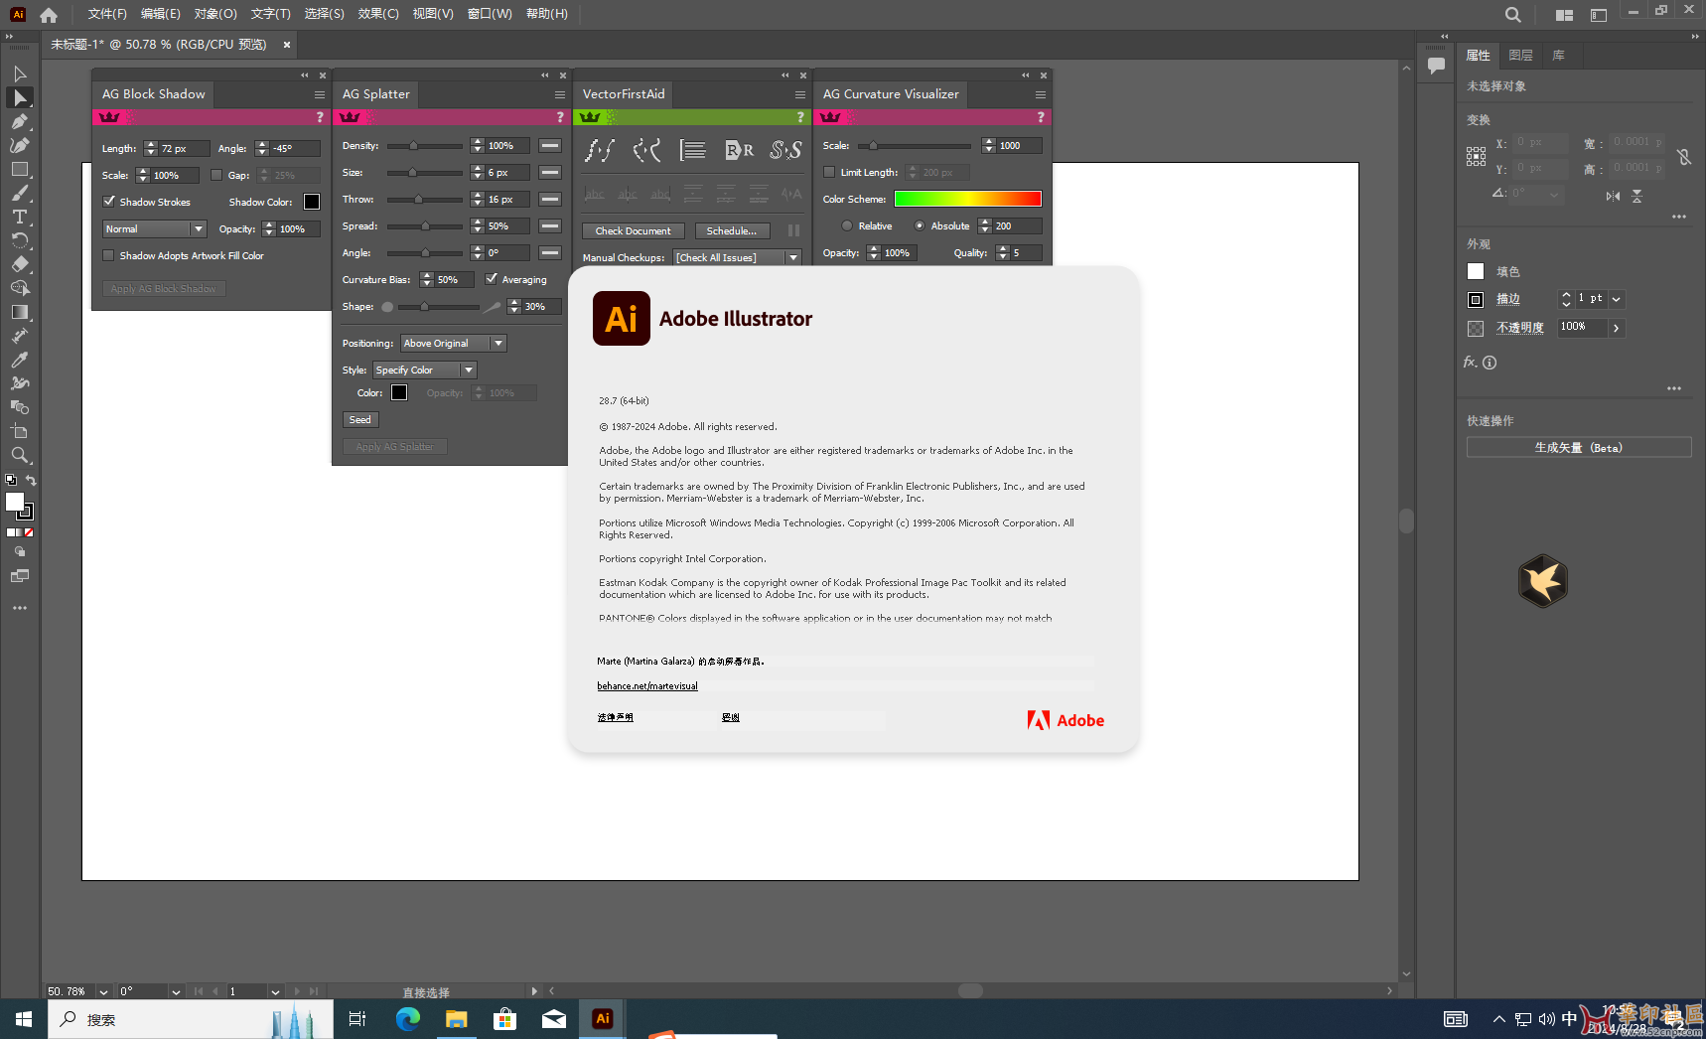Select the Type tool

[x=20, y=217]
